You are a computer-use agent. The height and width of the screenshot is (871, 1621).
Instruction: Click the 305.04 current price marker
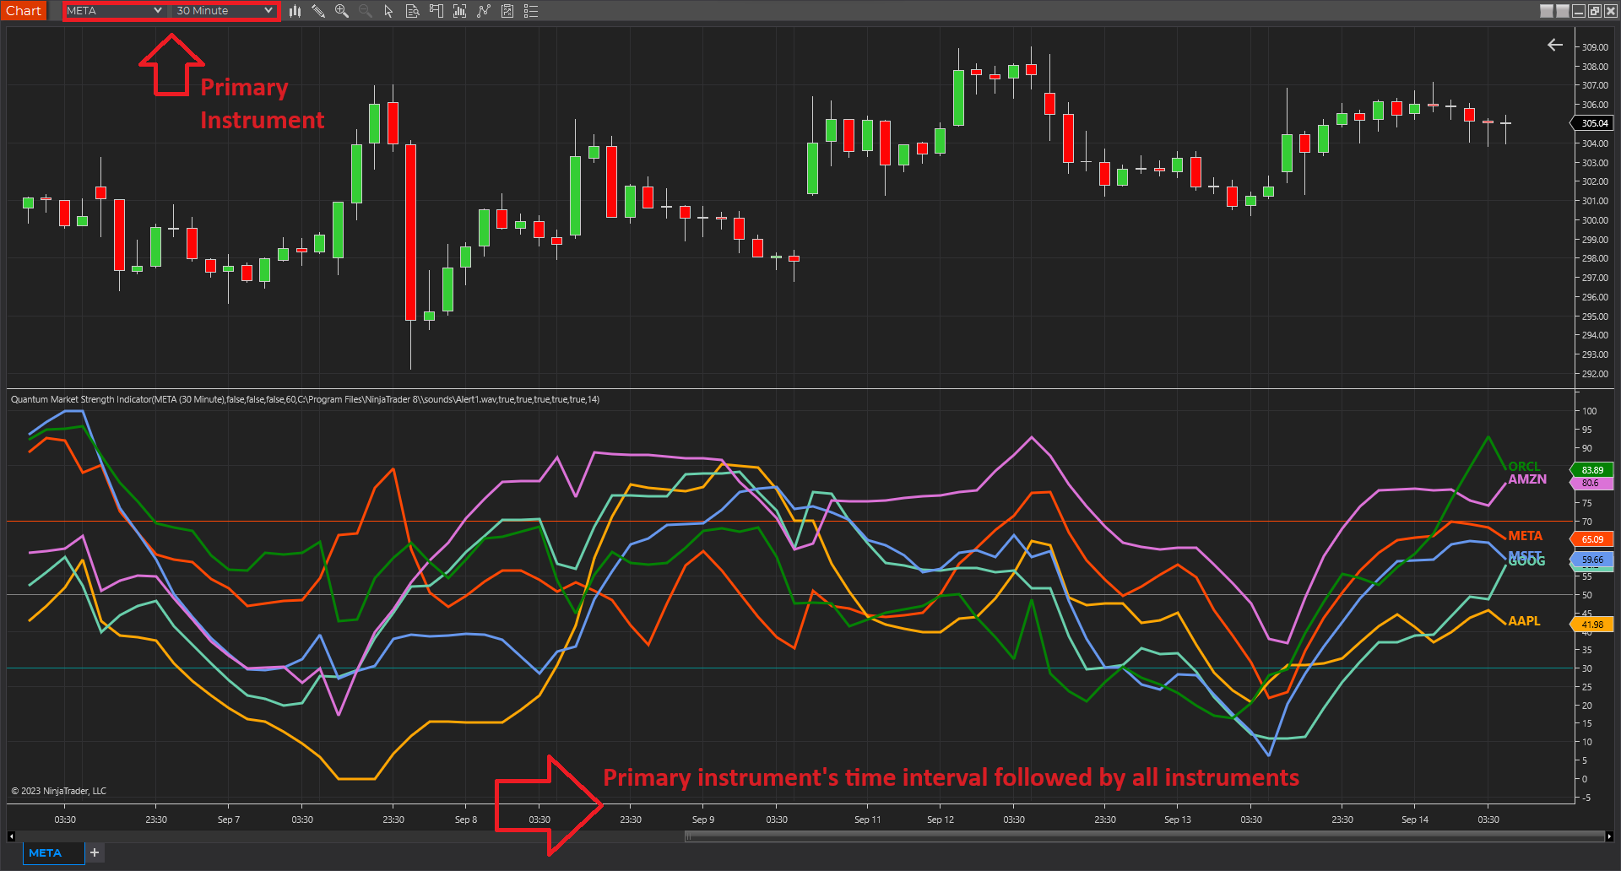click(1592, 123)
